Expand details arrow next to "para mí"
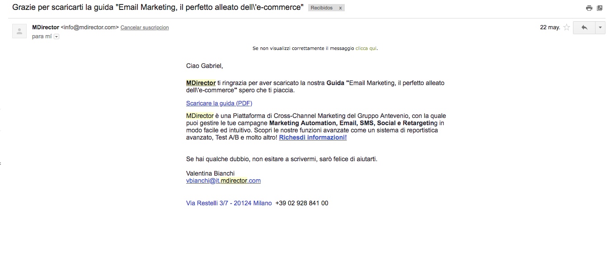 [56, 37]
